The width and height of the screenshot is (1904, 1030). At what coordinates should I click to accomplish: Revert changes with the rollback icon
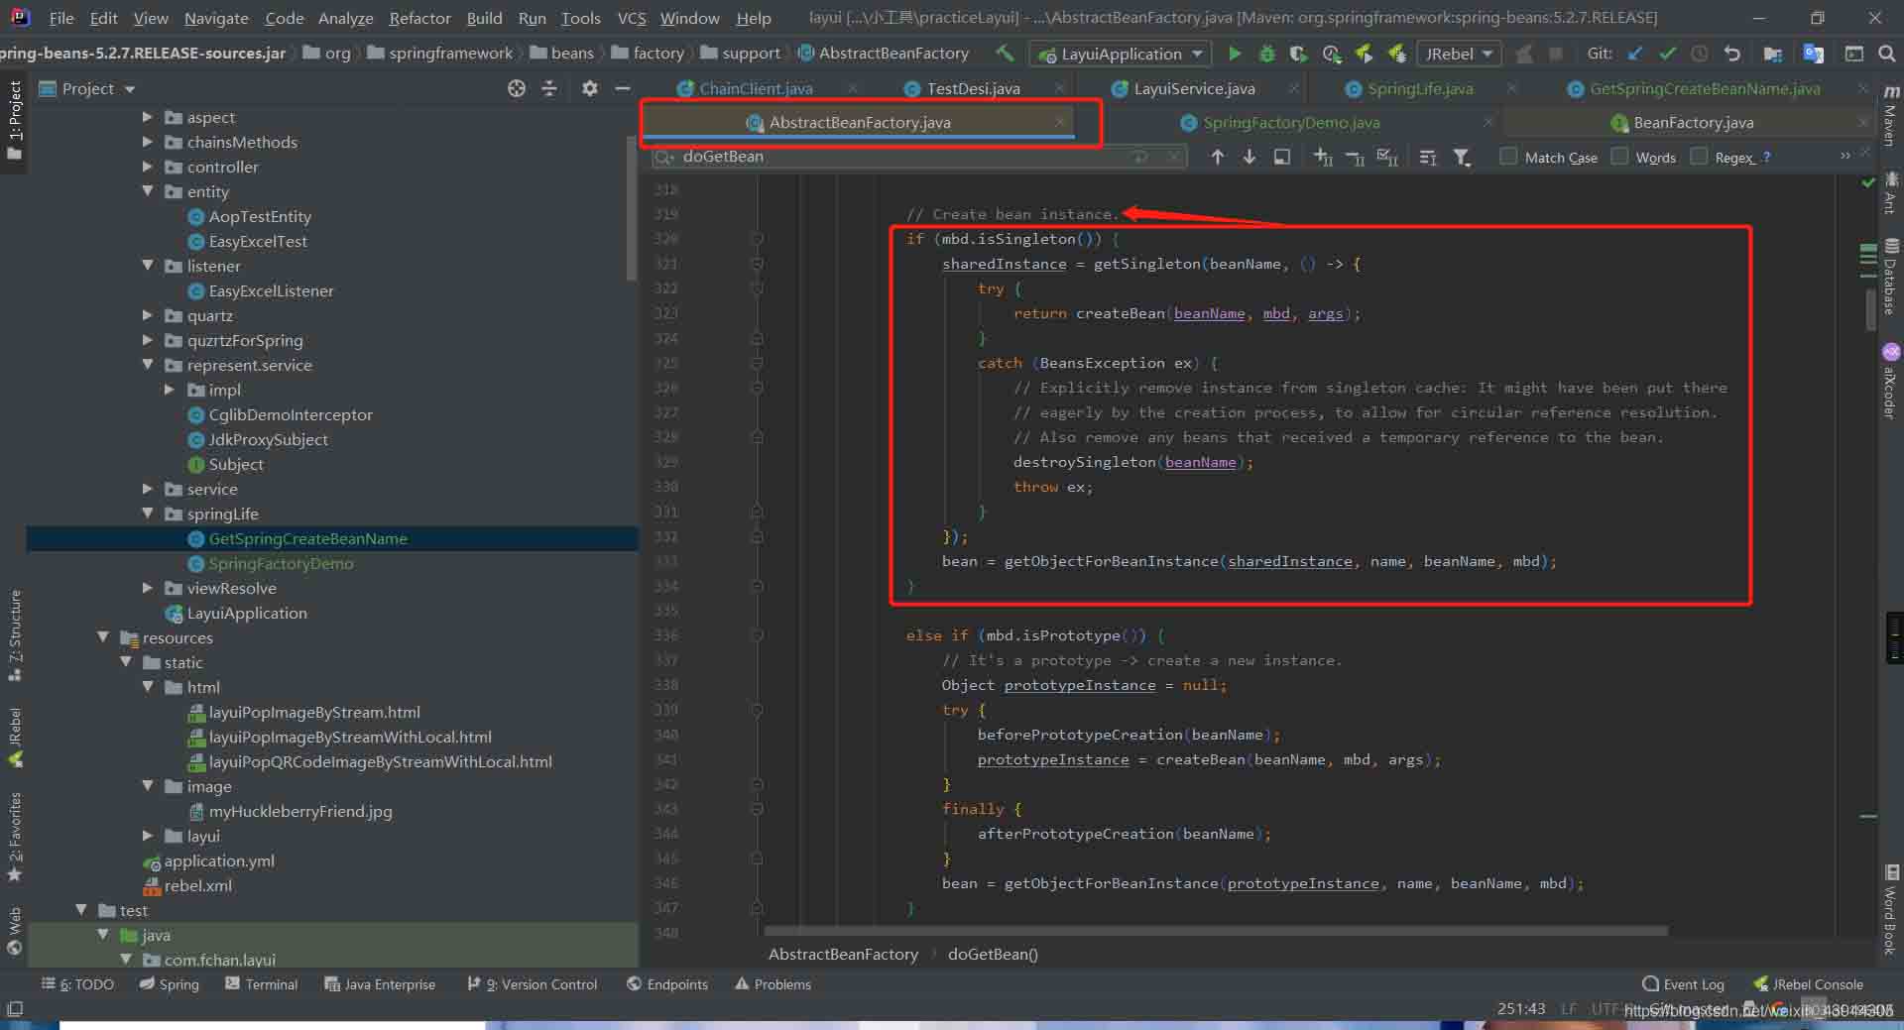(1732, 54)
